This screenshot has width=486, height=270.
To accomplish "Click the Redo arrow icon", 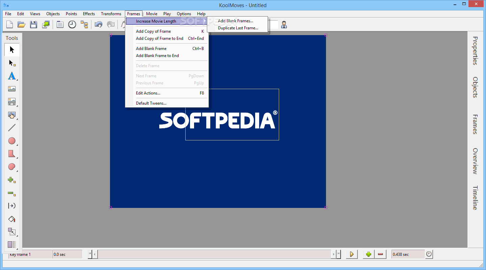I will [110, 24].
